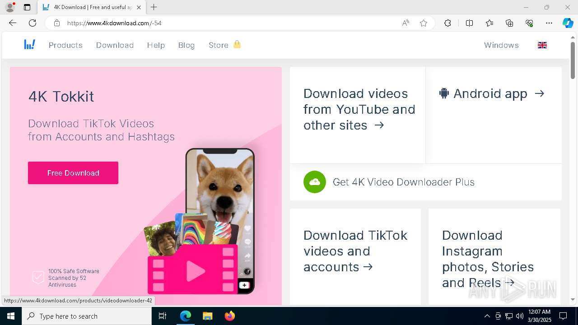Open the tab actions menu icon
Viewport: 578px width, 325px height.
[27, 7]
